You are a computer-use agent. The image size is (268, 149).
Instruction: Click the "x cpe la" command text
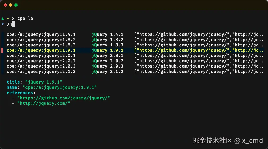coord(22,19)
